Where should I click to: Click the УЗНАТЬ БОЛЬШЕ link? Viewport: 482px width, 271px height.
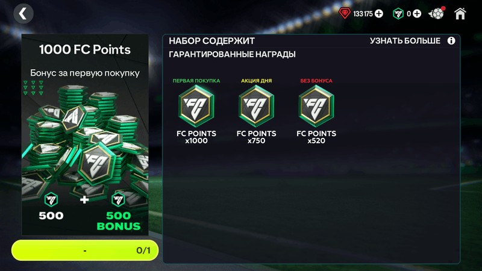pyautogui.click(x=405, y=41)
